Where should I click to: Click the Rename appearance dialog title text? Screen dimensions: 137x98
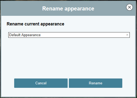tap(68, 9)
